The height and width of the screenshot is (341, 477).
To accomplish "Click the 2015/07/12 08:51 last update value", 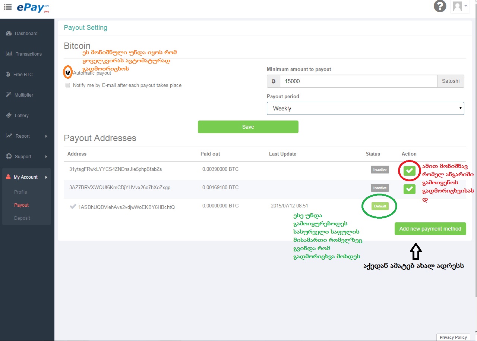I will coord(290,206).
